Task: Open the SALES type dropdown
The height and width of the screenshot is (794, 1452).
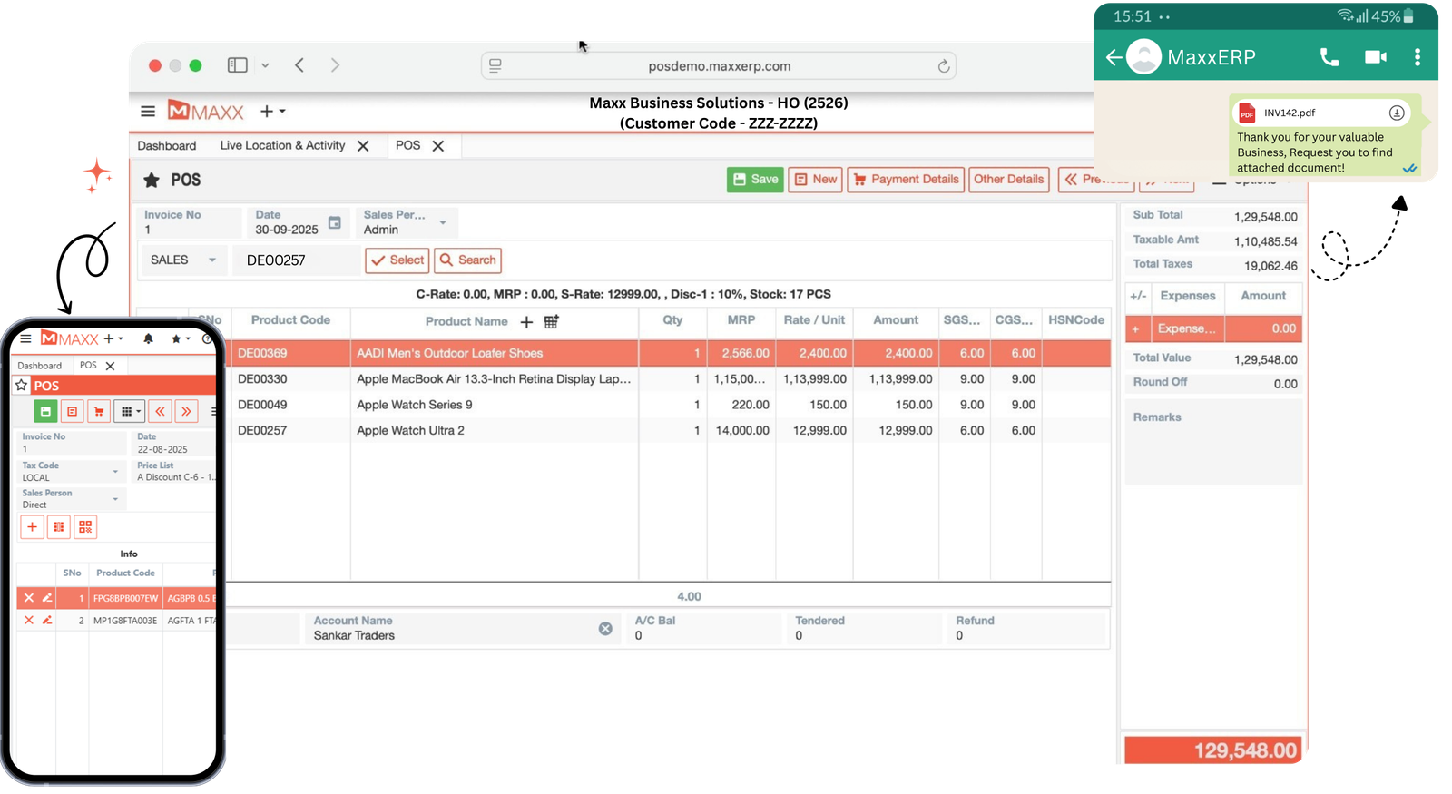Action: point(183,260)
